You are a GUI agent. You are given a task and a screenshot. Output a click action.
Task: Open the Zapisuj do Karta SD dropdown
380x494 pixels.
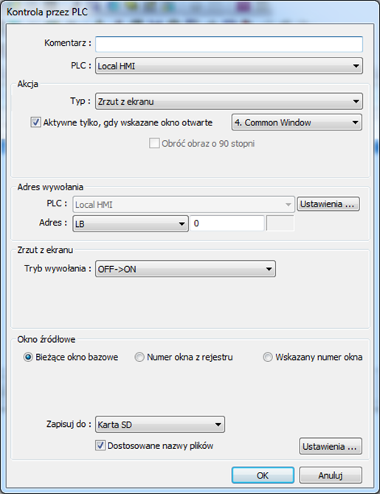(160, 425)
